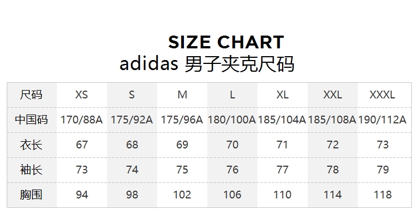The width and height of the screenshot is (418, 214).
Task: Select the 190/112A China size cell
Action: pyautogui.click(x=382, y=120)
